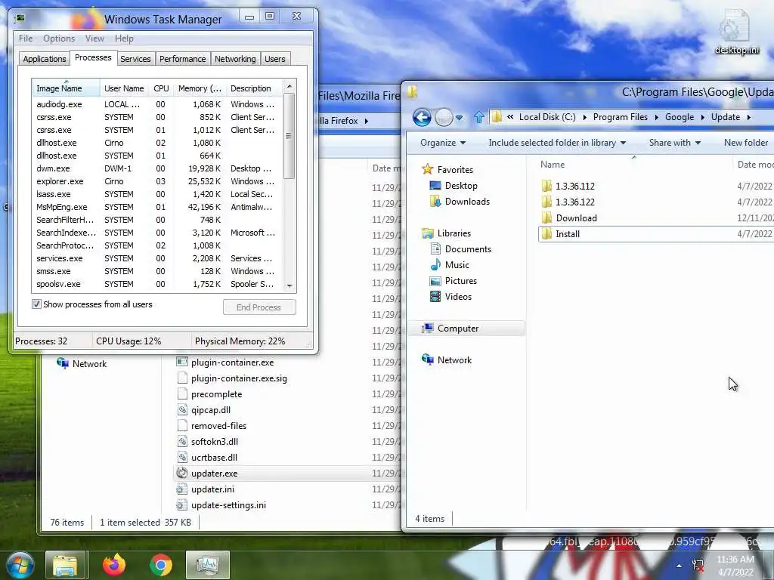Image resolution: width=774 pixels, height=580 pixels.
Task: Sort processes by User Name column
Action: pyautogui.click(x=125, y=88)
